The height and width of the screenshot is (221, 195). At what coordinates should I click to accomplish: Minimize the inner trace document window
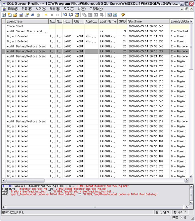coord(182,9)
